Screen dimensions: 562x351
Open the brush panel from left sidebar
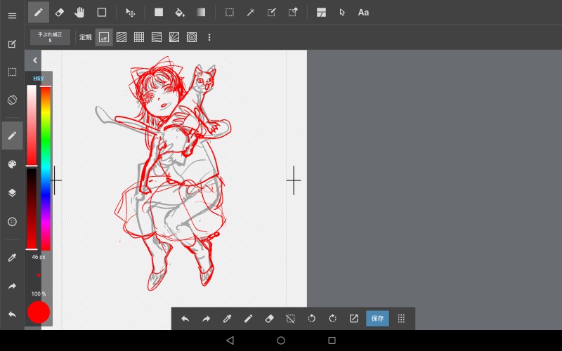(x=12, y=135)
